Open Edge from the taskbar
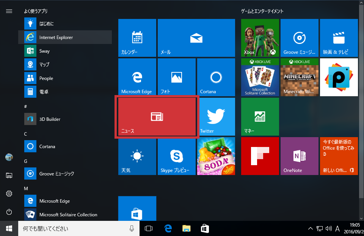This screenshot has width=364, height=236. (168, 228)
